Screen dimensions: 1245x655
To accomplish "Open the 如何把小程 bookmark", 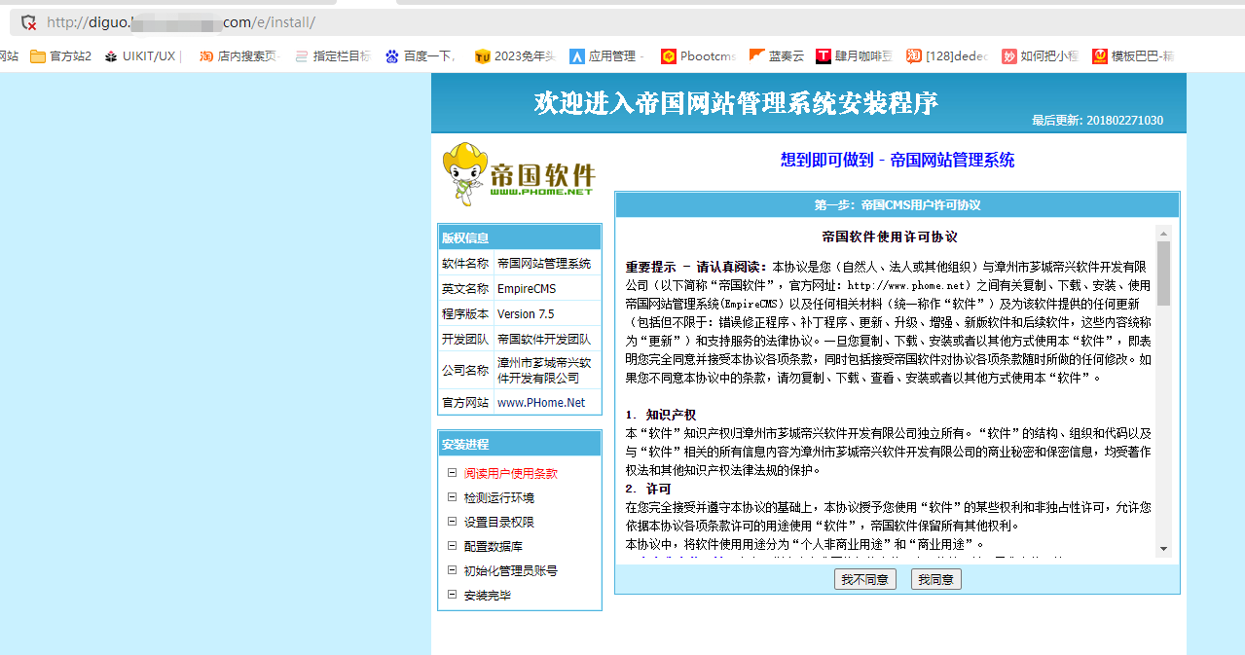I will 1040,56.
